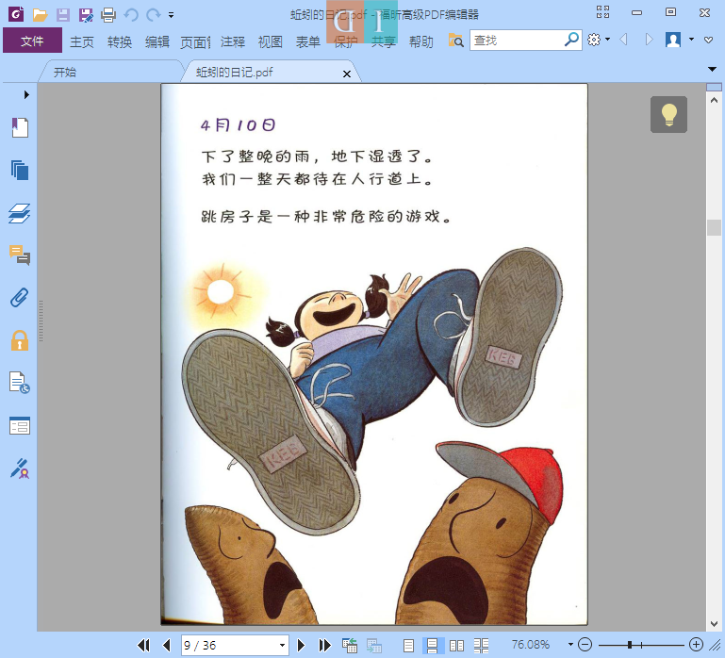The image size is (725, 658).
Task: Switch to the 帮助 ribbon tab
Action: coord(421,41)
